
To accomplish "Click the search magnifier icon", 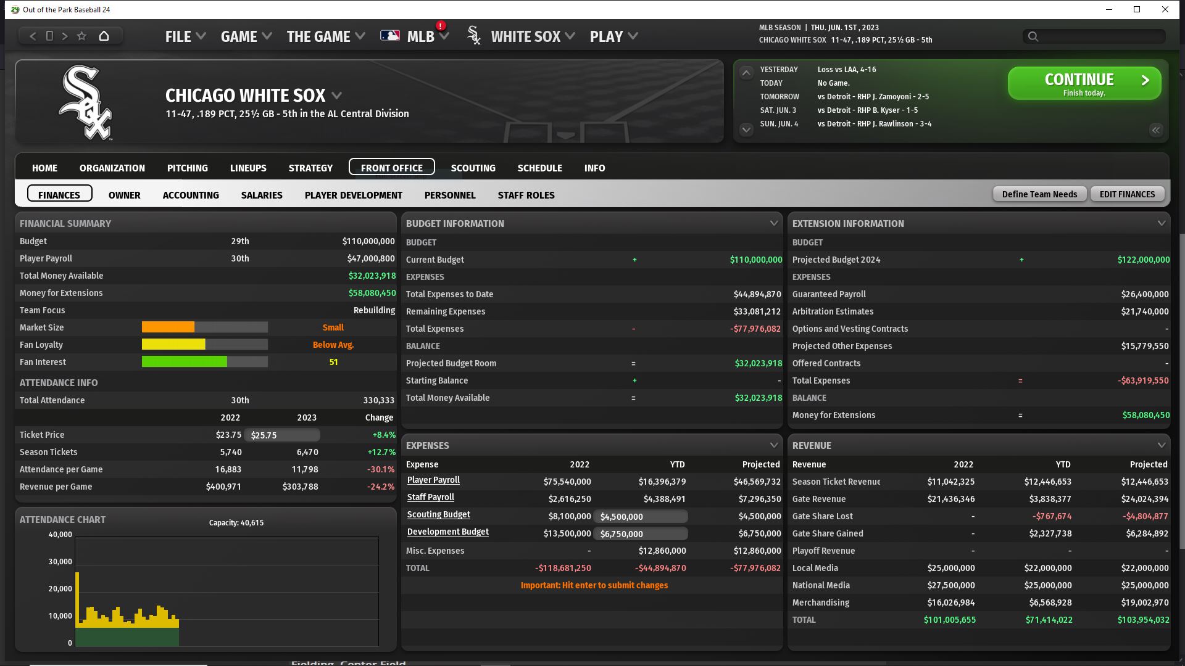I will (1033, 36).
